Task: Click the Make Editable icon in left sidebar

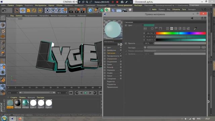Action: (x=3, y=18)
